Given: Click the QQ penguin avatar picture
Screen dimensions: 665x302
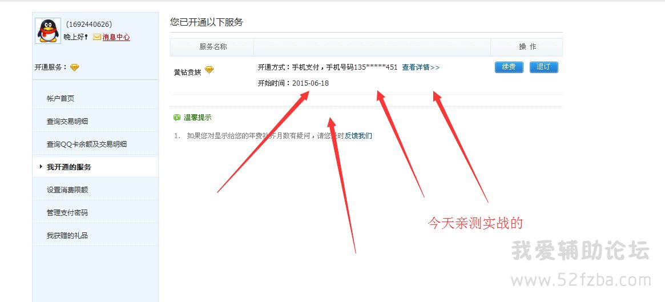Looking at the screenshot, I should [x=48, y=31].
